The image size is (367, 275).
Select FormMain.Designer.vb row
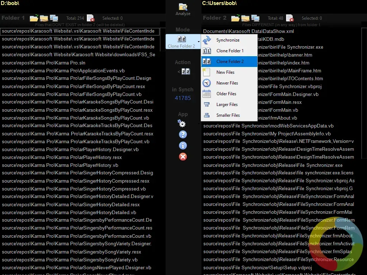[x=309, y=94]
